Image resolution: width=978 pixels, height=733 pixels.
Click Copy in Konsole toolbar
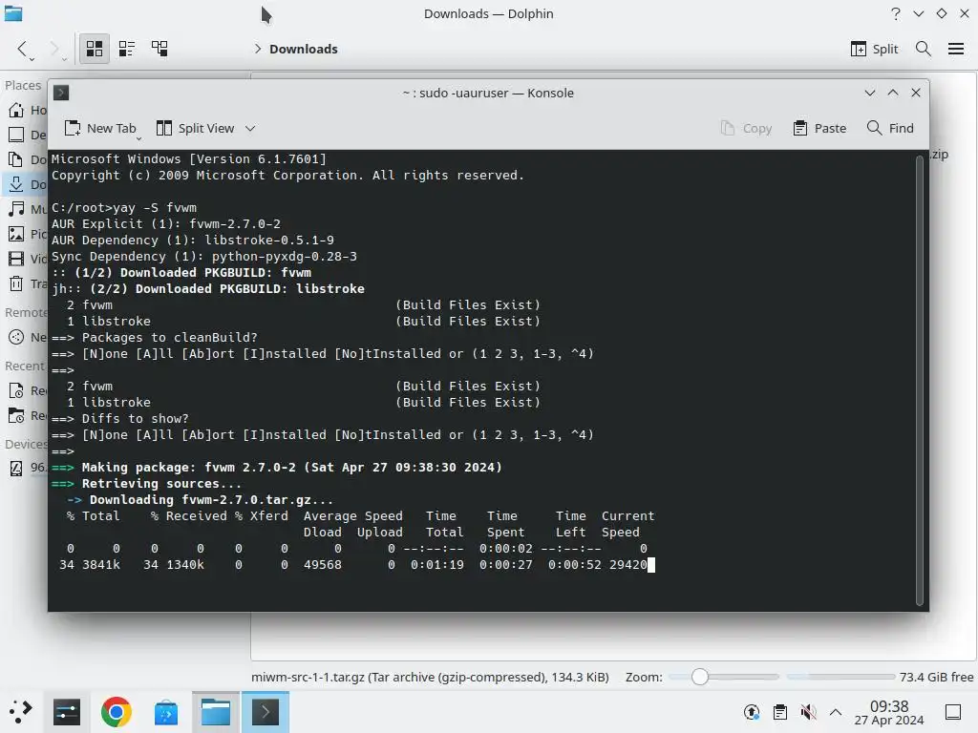pyautogui.click(x=746, y=129)
